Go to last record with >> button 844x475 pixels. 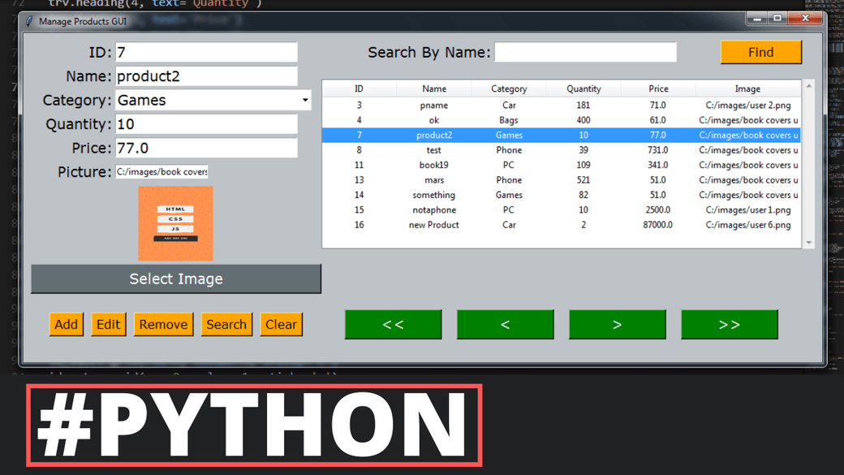pos(729,324)
